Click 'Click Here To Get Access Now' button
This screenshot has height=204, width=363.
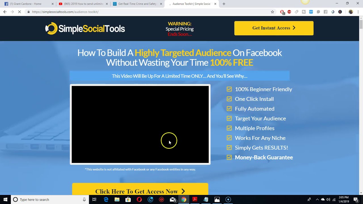tap(140, 189)
